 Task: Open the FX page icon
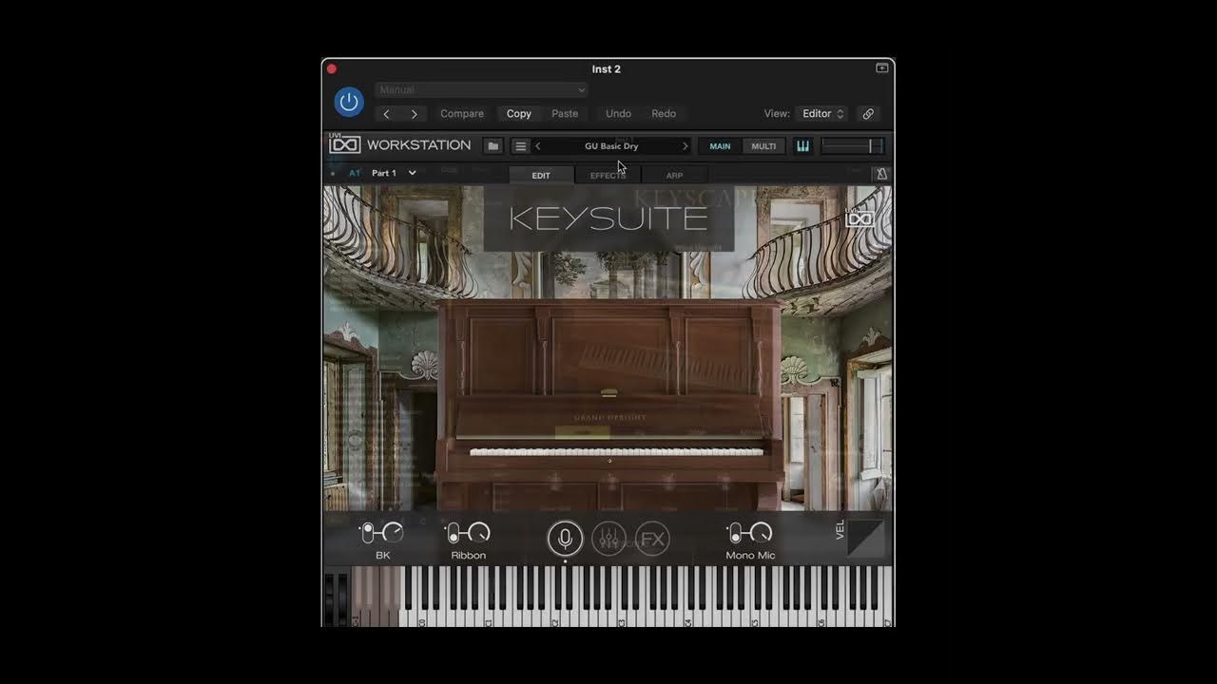pyautogui.click(x=652, y=539)
